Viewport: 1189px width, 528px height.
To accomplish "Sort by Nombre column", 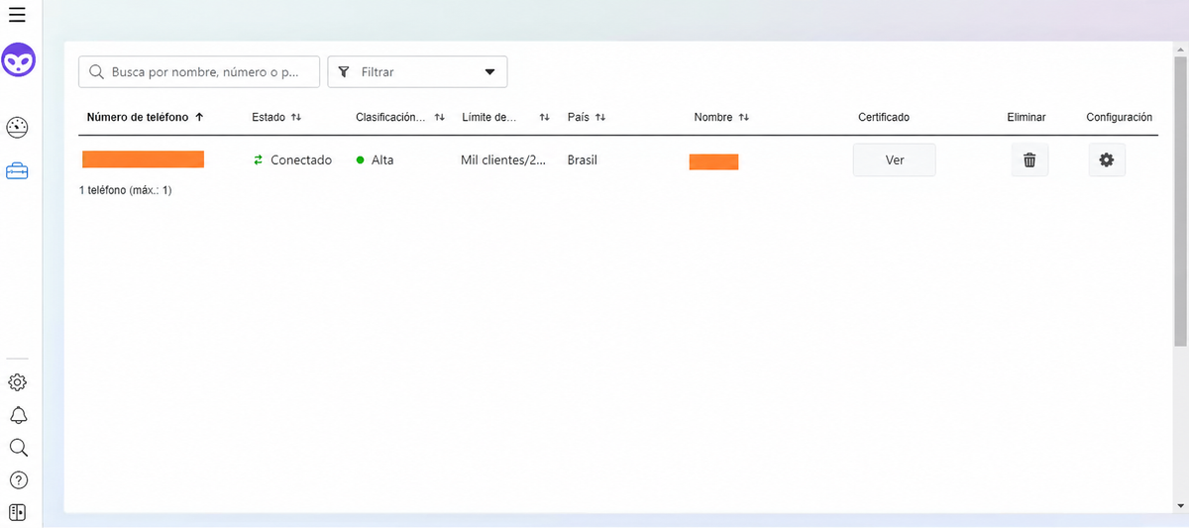I will 721,117.
